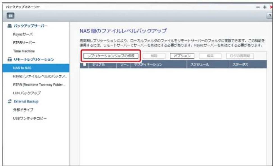Minimize the バックアップマネージャ window

pyautogui.click(x=258, y=7)
